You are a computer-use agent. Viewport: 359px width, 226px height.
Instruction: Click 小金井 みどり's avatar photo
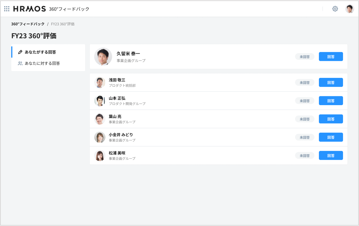(x=100, y=137)
